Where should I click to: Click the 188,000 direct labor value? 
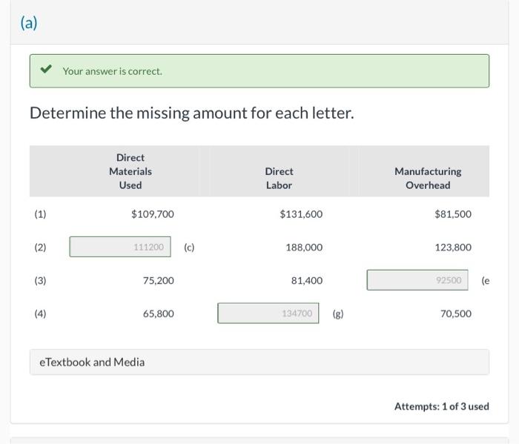point(304,248)
